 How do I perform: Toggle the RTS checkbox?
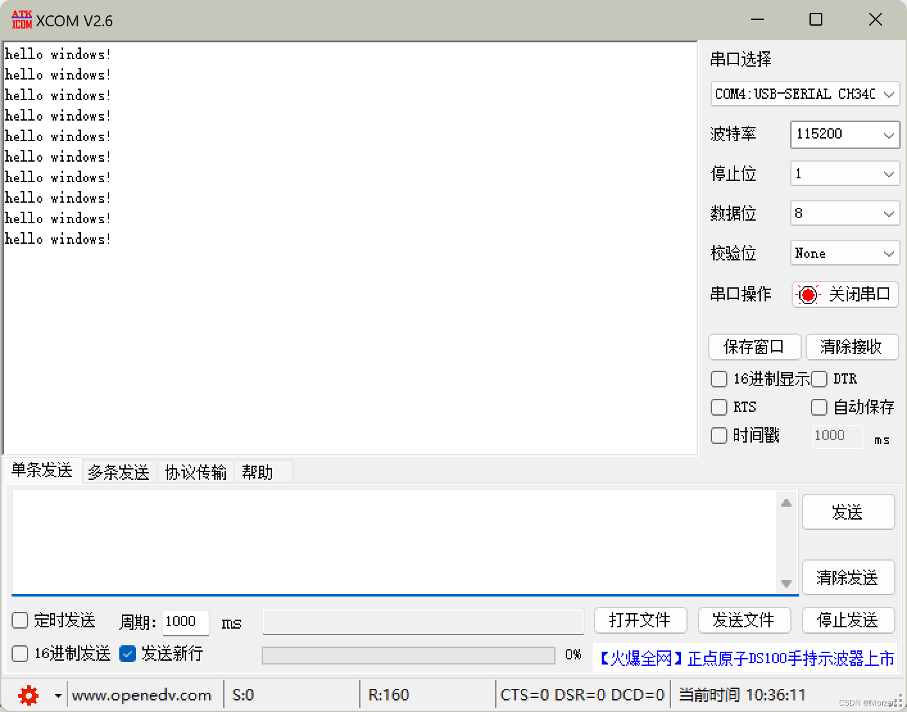point(719,407)
